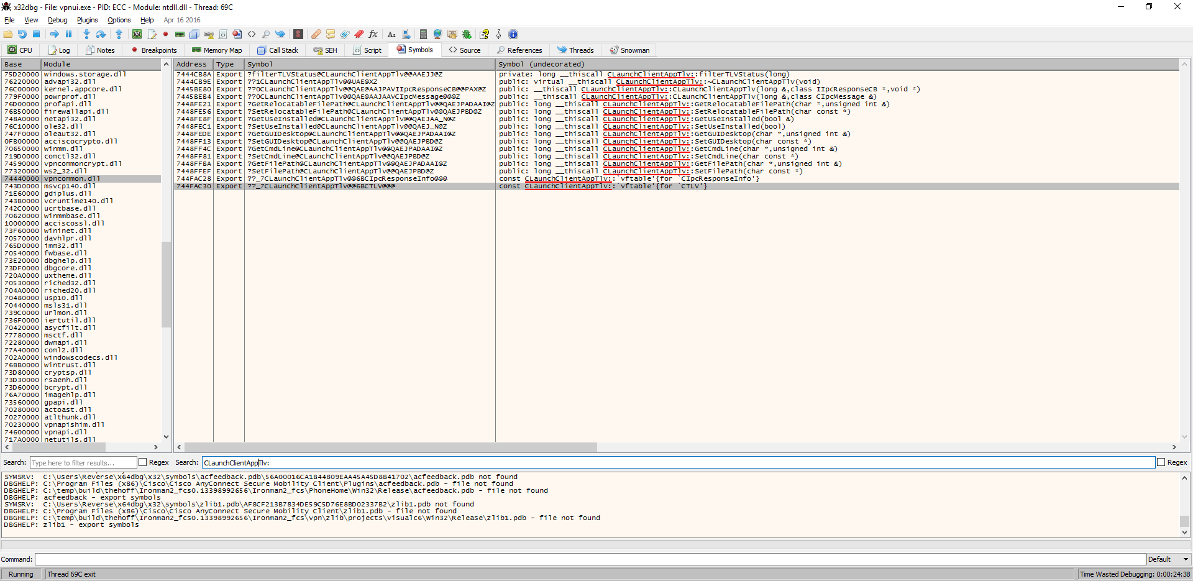Click symbol list scroll-down arrow
Screen dimensions: 1193x581
(x=1185, y=437)
